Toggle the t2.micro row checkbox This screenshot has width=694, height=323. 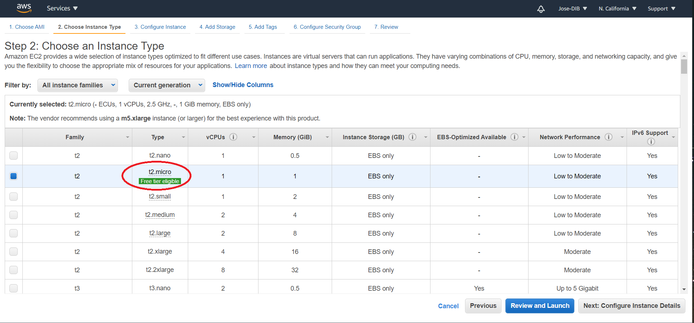[x=14, y=176]
